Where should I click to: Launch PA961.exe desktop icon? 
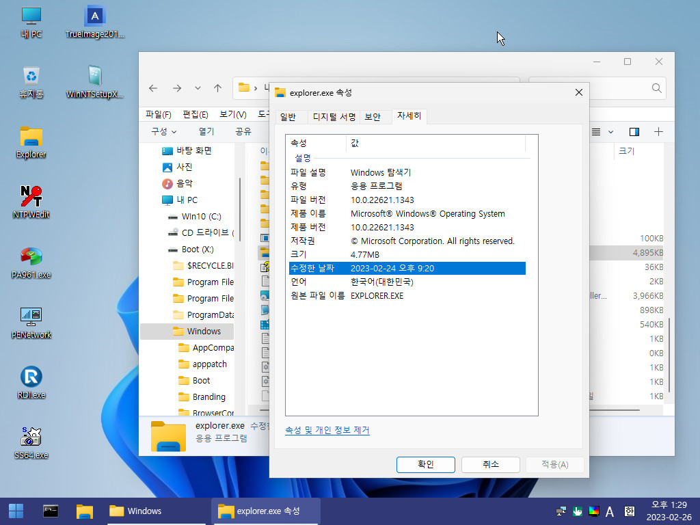tap(31, 263)
